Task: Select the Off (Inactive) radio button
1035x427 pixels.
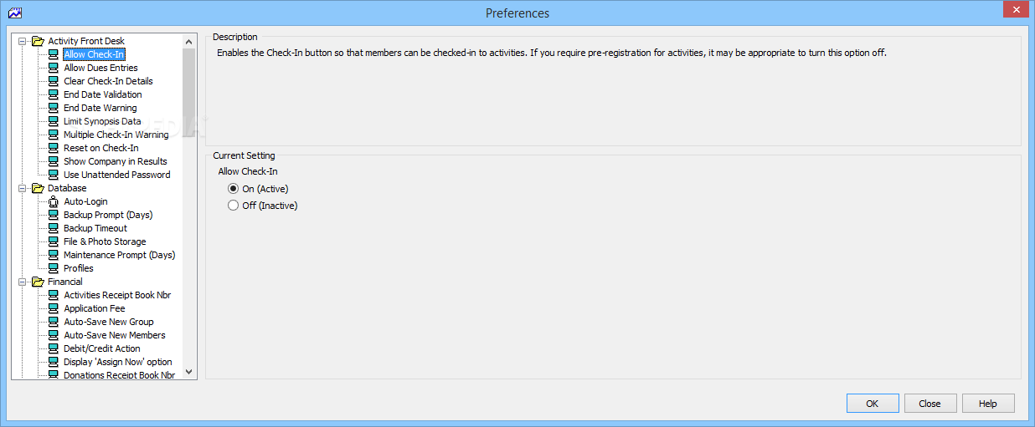Action: tap(234, 206)
